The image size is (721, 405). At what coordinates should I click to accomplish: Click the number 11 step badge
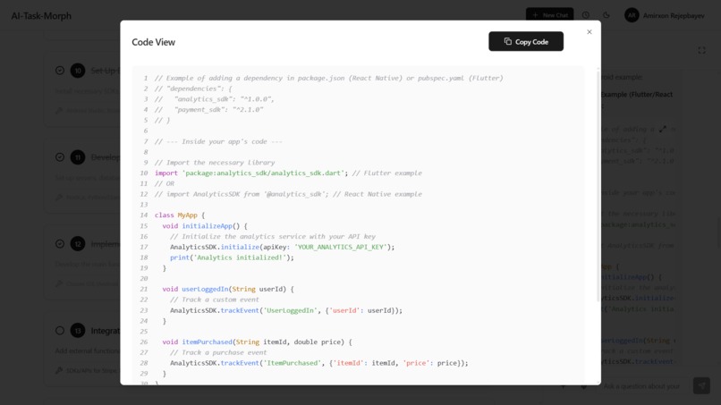click(x=78, y=157)
